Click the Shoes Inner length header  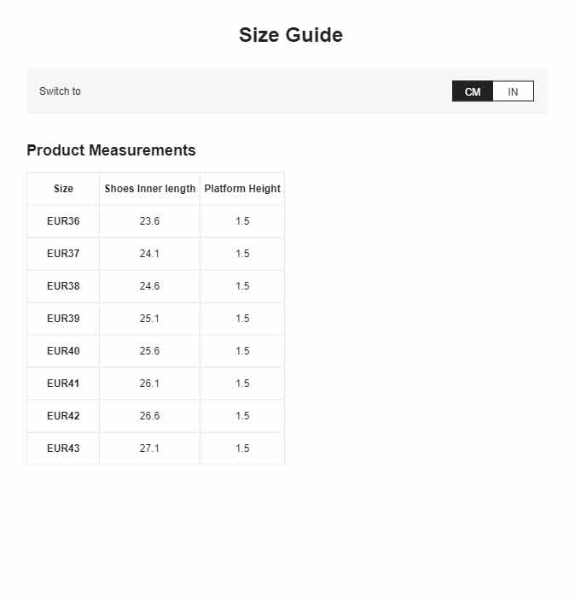click(x=149, y=189)
